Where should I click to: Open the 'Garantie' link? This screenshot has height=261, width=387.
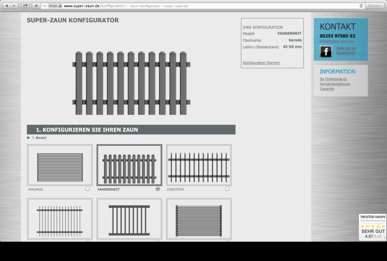pyautogui.click(x=327, y=89)
